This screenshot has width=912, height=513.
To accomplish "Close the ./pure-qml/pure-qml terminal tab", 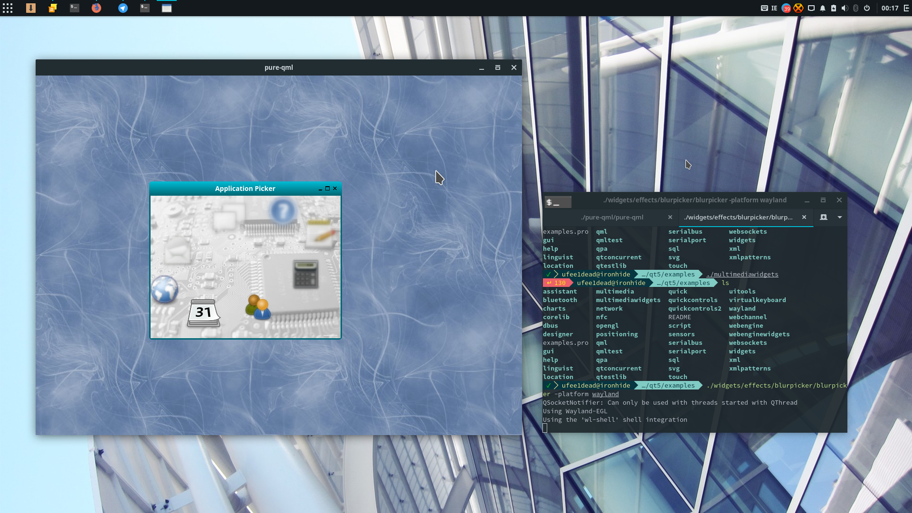I will point(670,217).
